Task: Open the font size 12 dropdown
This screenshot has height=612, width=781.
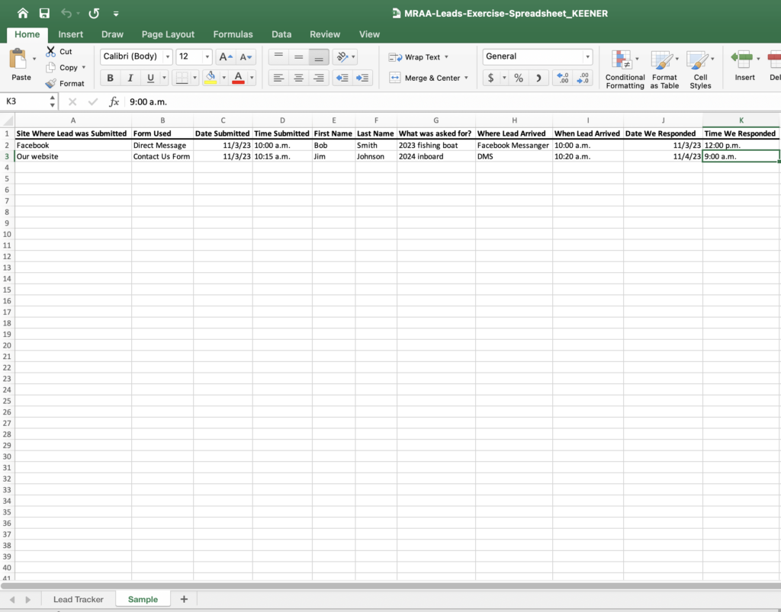Action: click(207, 56)
